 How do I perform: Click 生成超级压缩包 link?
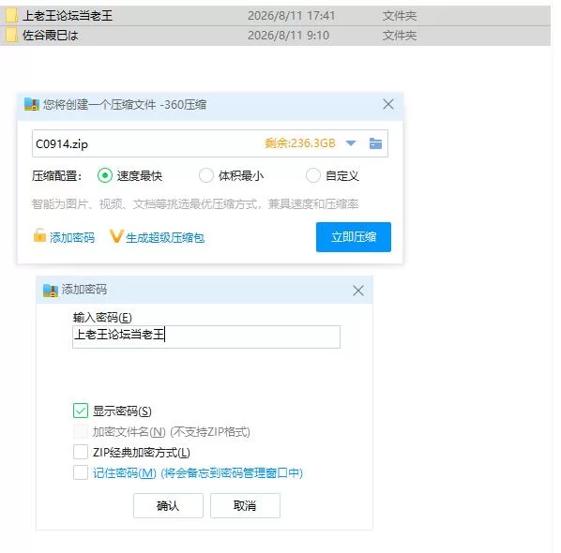tap(165, 237)
